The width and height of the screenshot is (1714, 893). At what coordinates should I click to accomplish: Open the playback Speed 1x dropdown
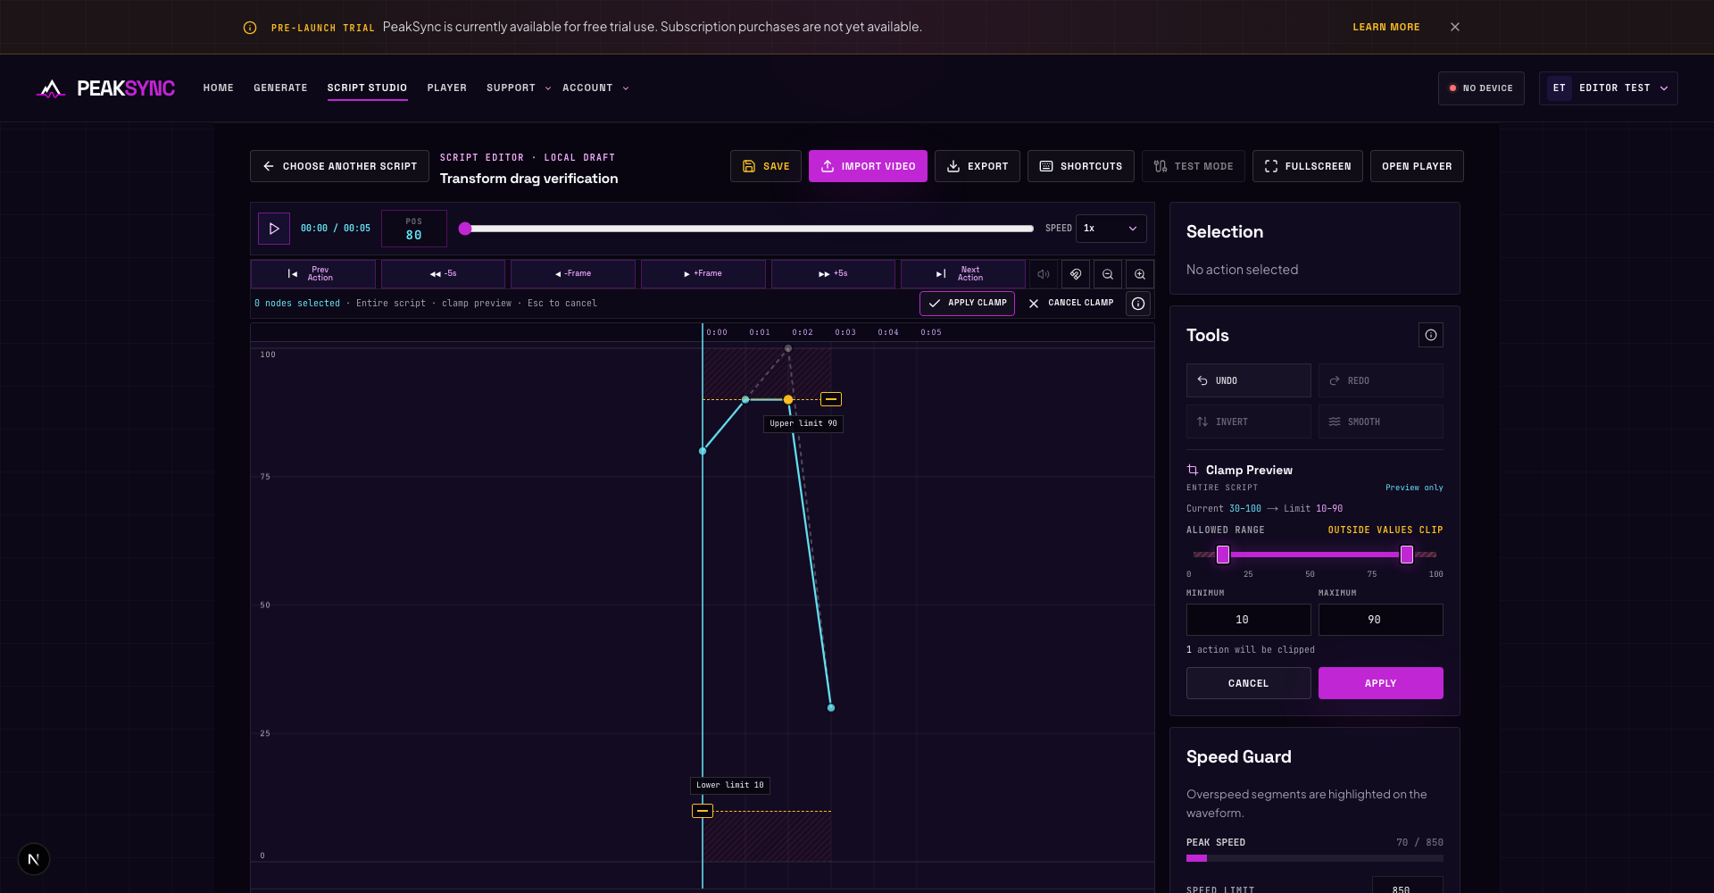point(1111,229)
